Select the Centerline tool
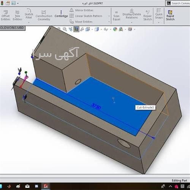 pos(61,14)
